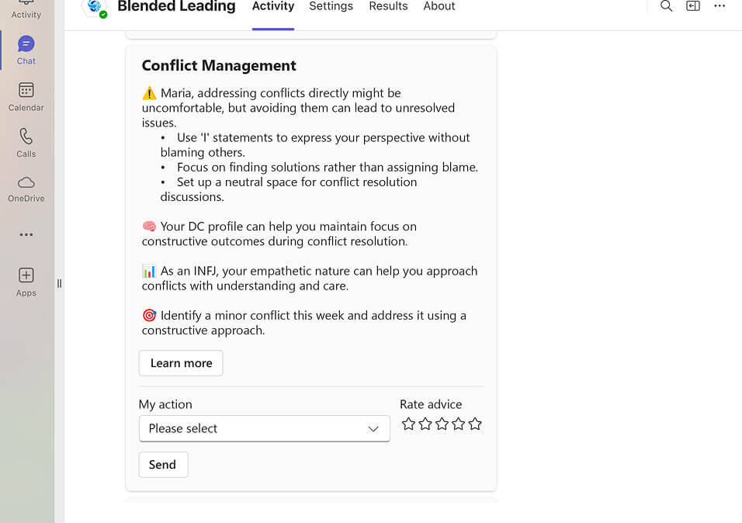This screenshot has height=523, width=742.
Task: Rate advice five stars
Action: pyautogui.click(x=475, y=424)
